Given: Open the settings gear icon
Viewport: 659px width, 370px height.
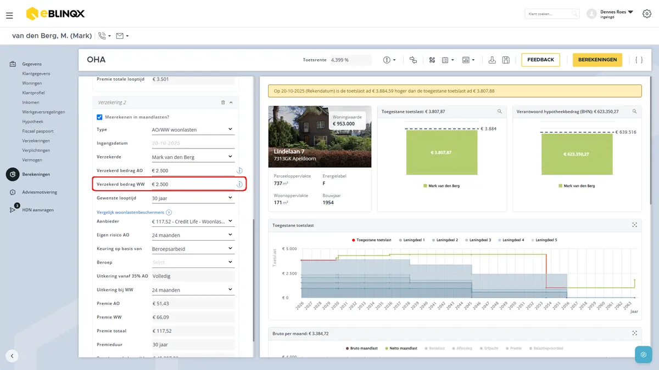Looking at the screenshot, I should [646, 14].
